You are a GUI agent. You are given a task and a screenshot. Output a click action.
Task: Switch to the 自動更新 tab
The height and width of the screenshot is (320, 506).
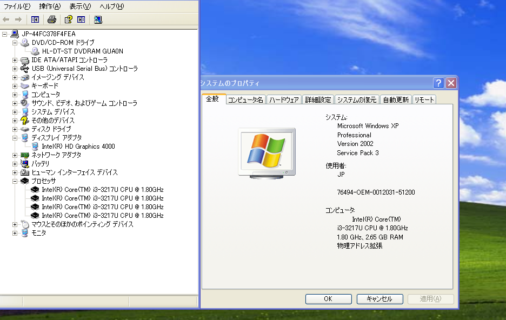tap(396, 99)
